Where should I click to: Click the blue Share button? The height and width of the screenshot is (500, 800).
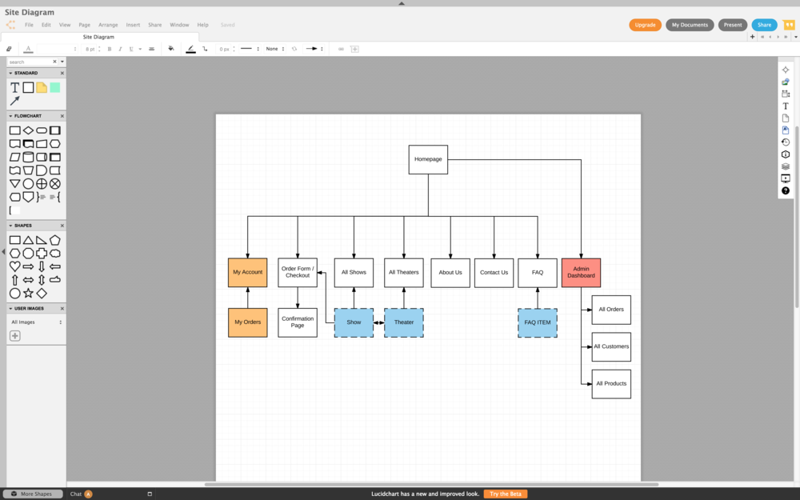click(764, 25)
